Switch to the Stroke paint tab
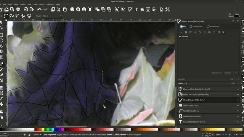Screen dimensions: 244x137 tap(196, 27)
